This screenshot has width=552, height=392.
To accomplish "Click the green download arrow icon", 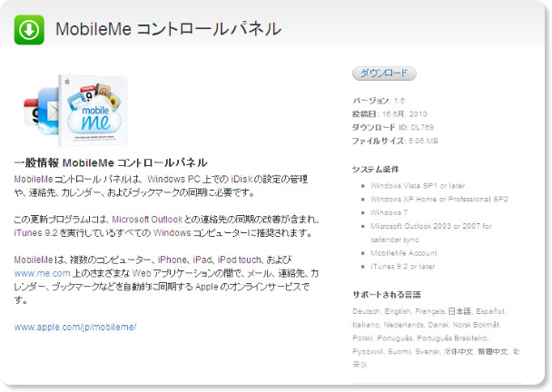I will (29, 30).
